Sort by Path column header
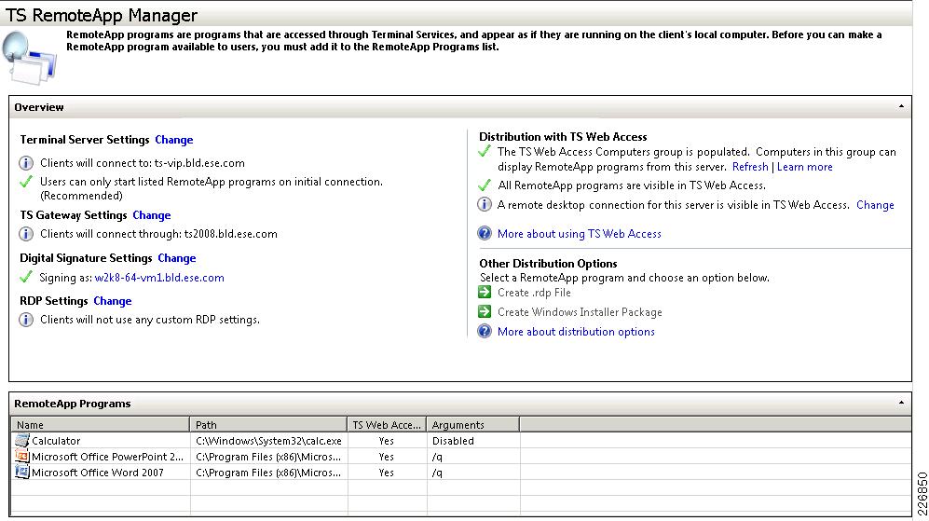The height and width of the screenshot is (521, 929). [268, 425]
